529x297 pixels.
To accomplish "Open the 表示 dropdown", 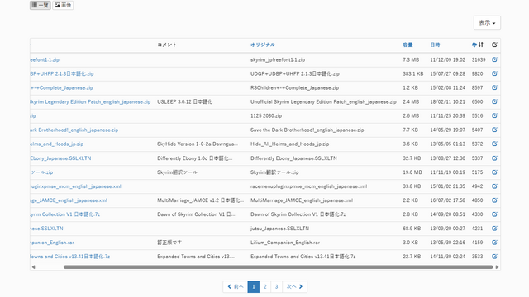I will tap(487, 23).
